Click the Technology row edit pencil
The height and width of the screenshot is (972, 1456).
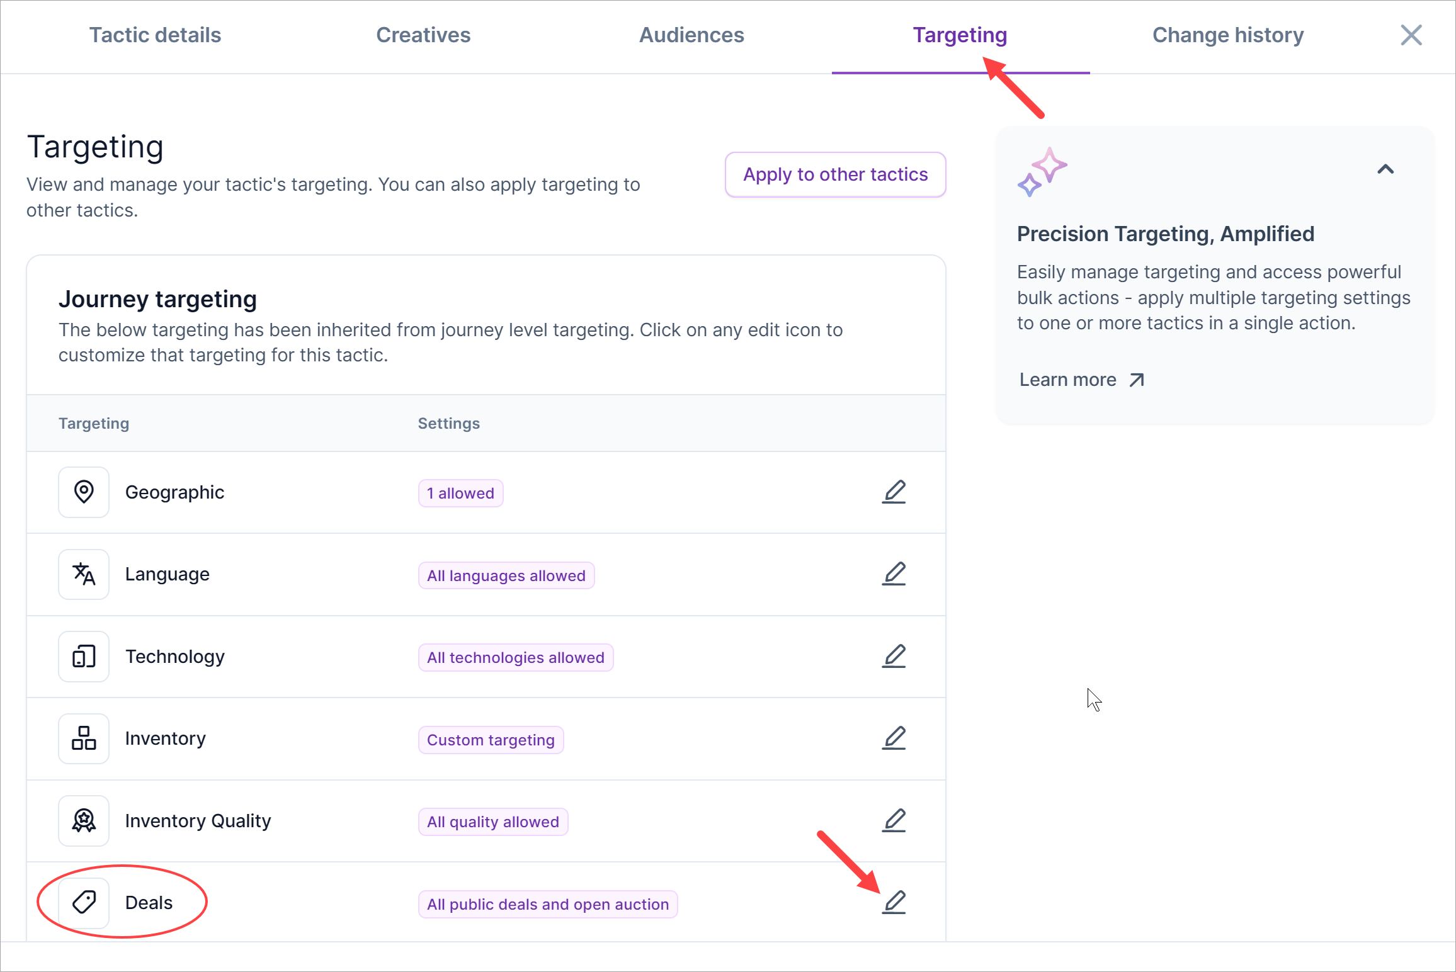[x=894, y=657]
